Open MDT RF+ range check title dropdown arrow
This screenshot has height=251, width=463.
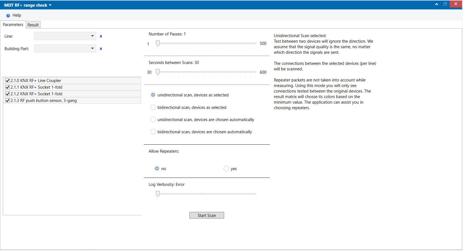point(50,5)
